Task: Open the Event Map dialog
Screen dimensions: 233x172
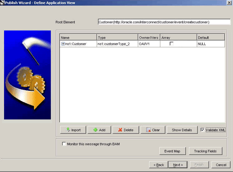Action: pyautogui.click(x=172, y=151)
